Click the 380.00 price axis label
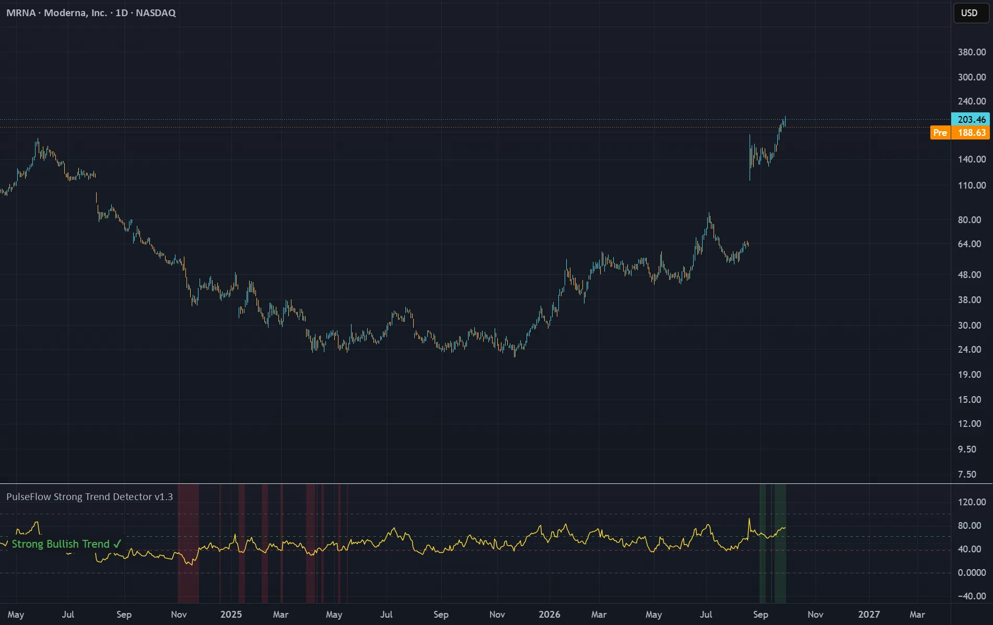 point(972,52)
